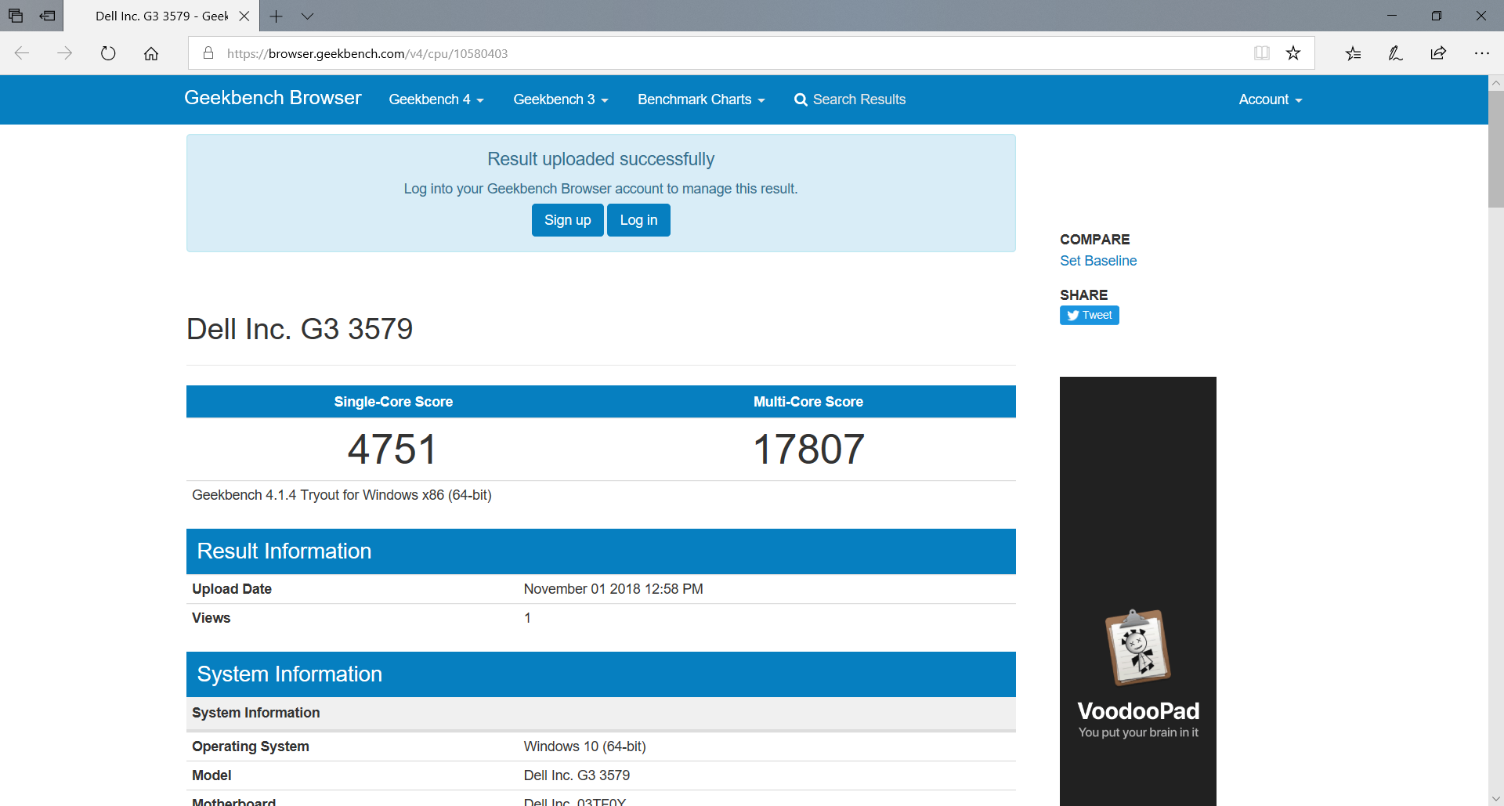1504x806 pixels.
Task: Click Windows 10 (64-bit) value
Action: (x=584, y=746)
